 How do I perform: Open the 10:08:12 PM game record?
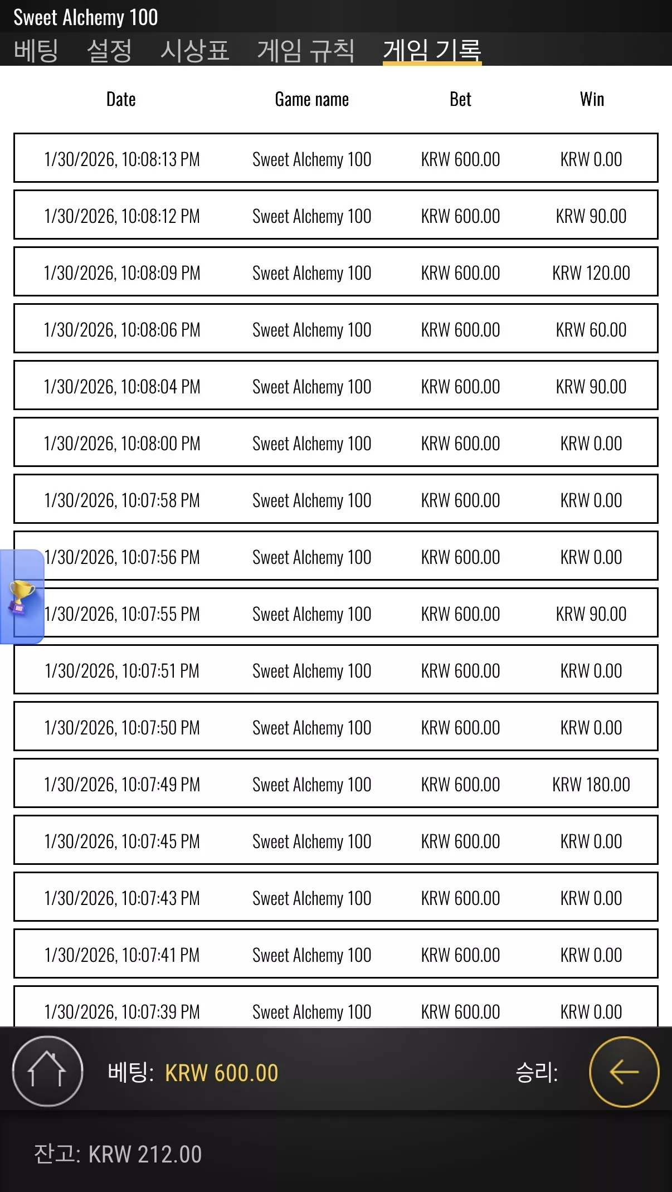point(336,215)
